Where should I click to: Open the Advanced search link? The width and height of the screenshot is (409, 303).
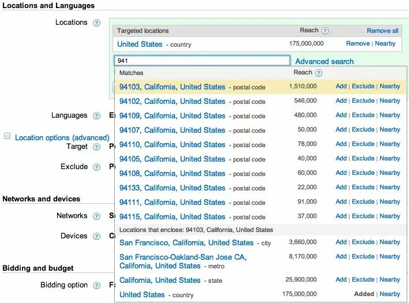point(324,61)
